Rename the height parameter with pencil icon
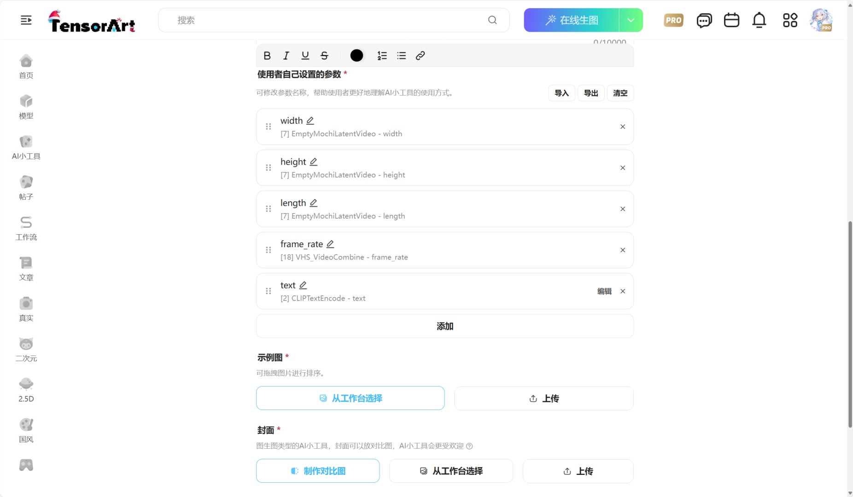Image resolution: width=853 pixels, height=497 pixels. click(314, 162)
